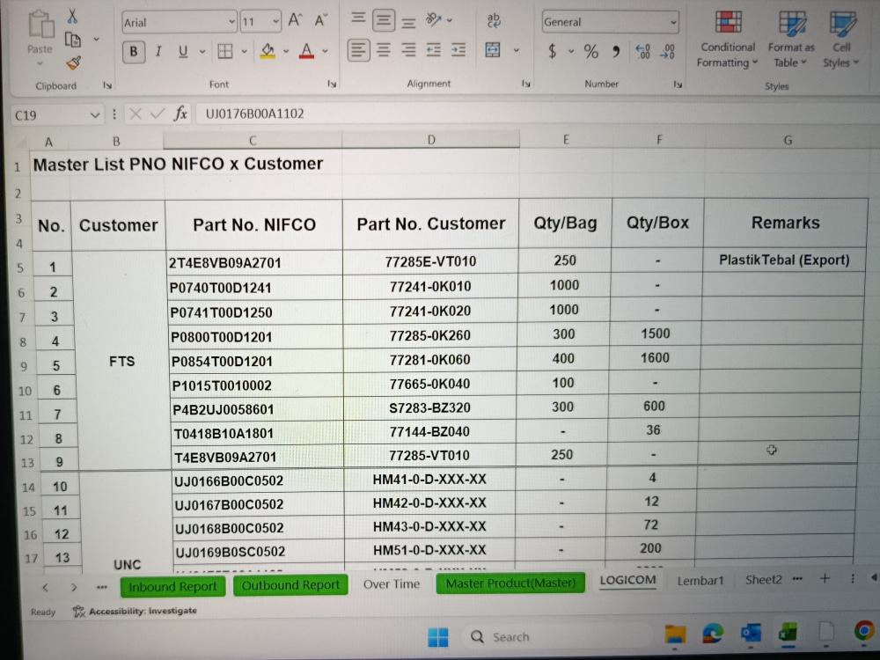Apply the yellow fill color bucket
This screenshot has height=660, width=880.
268,52
